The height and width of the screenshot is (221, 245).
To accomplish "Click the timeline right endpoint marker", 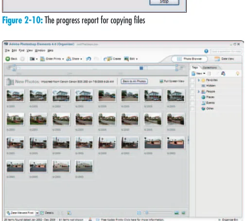I will point(176,68).
